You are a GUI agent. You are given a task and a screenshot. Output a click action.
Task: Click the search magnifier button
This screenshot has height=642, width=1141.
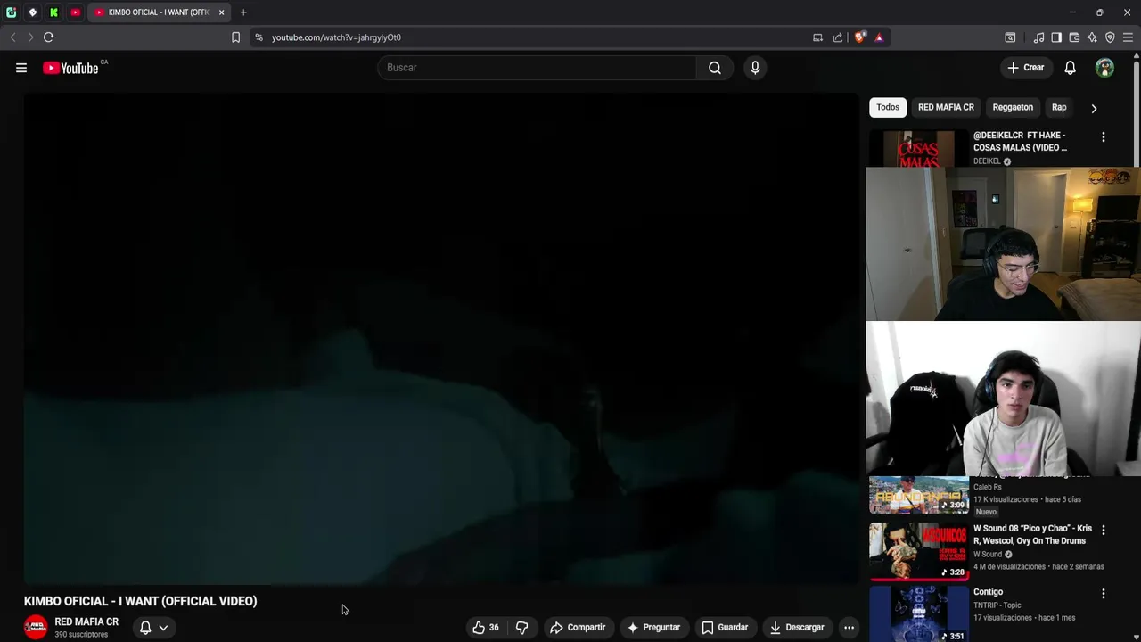[715, 68]
